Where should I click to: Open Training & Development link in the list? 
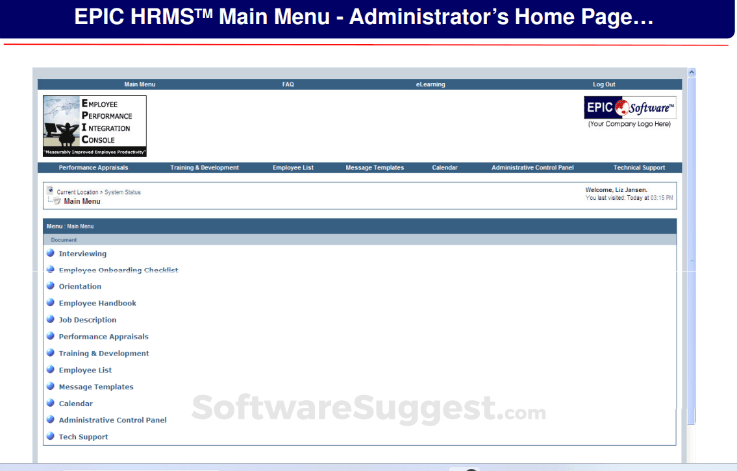click(x=104, y=354)
